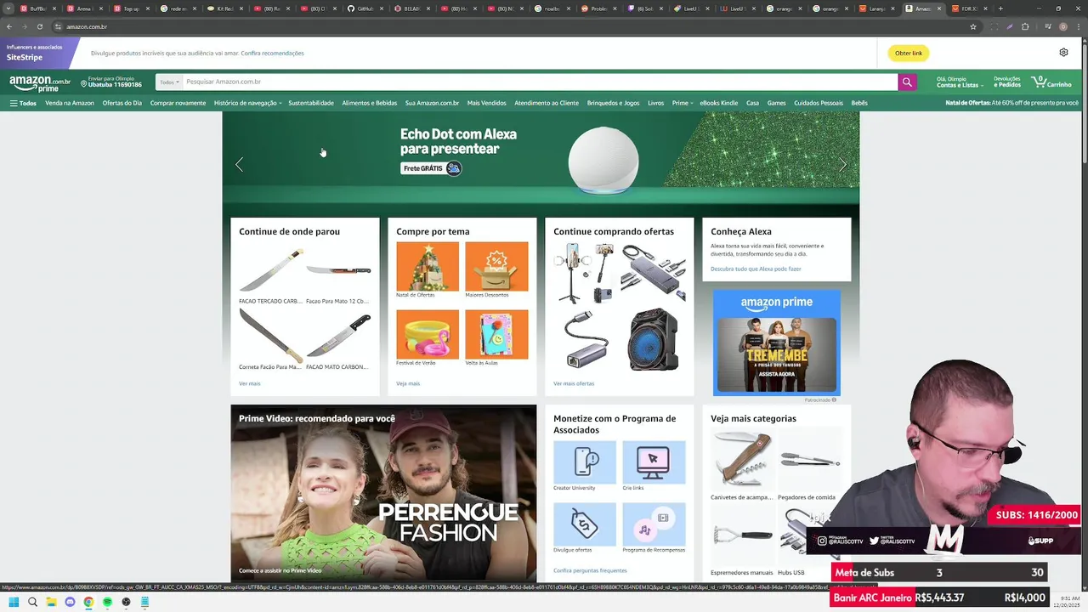Image resolution: width=1088 pixels, height=612 pixels.
Task: Open the Tremembé Prime Video ad
Action: click(x=776, y=343)
